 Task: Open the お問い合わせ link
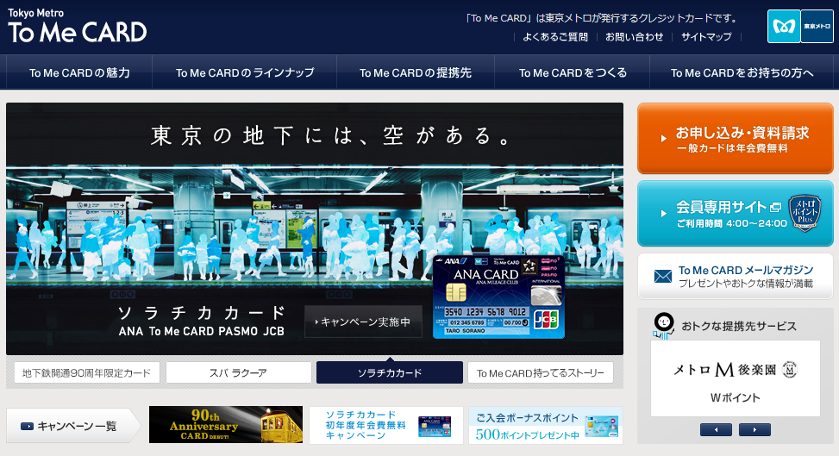tap(634, 37)
